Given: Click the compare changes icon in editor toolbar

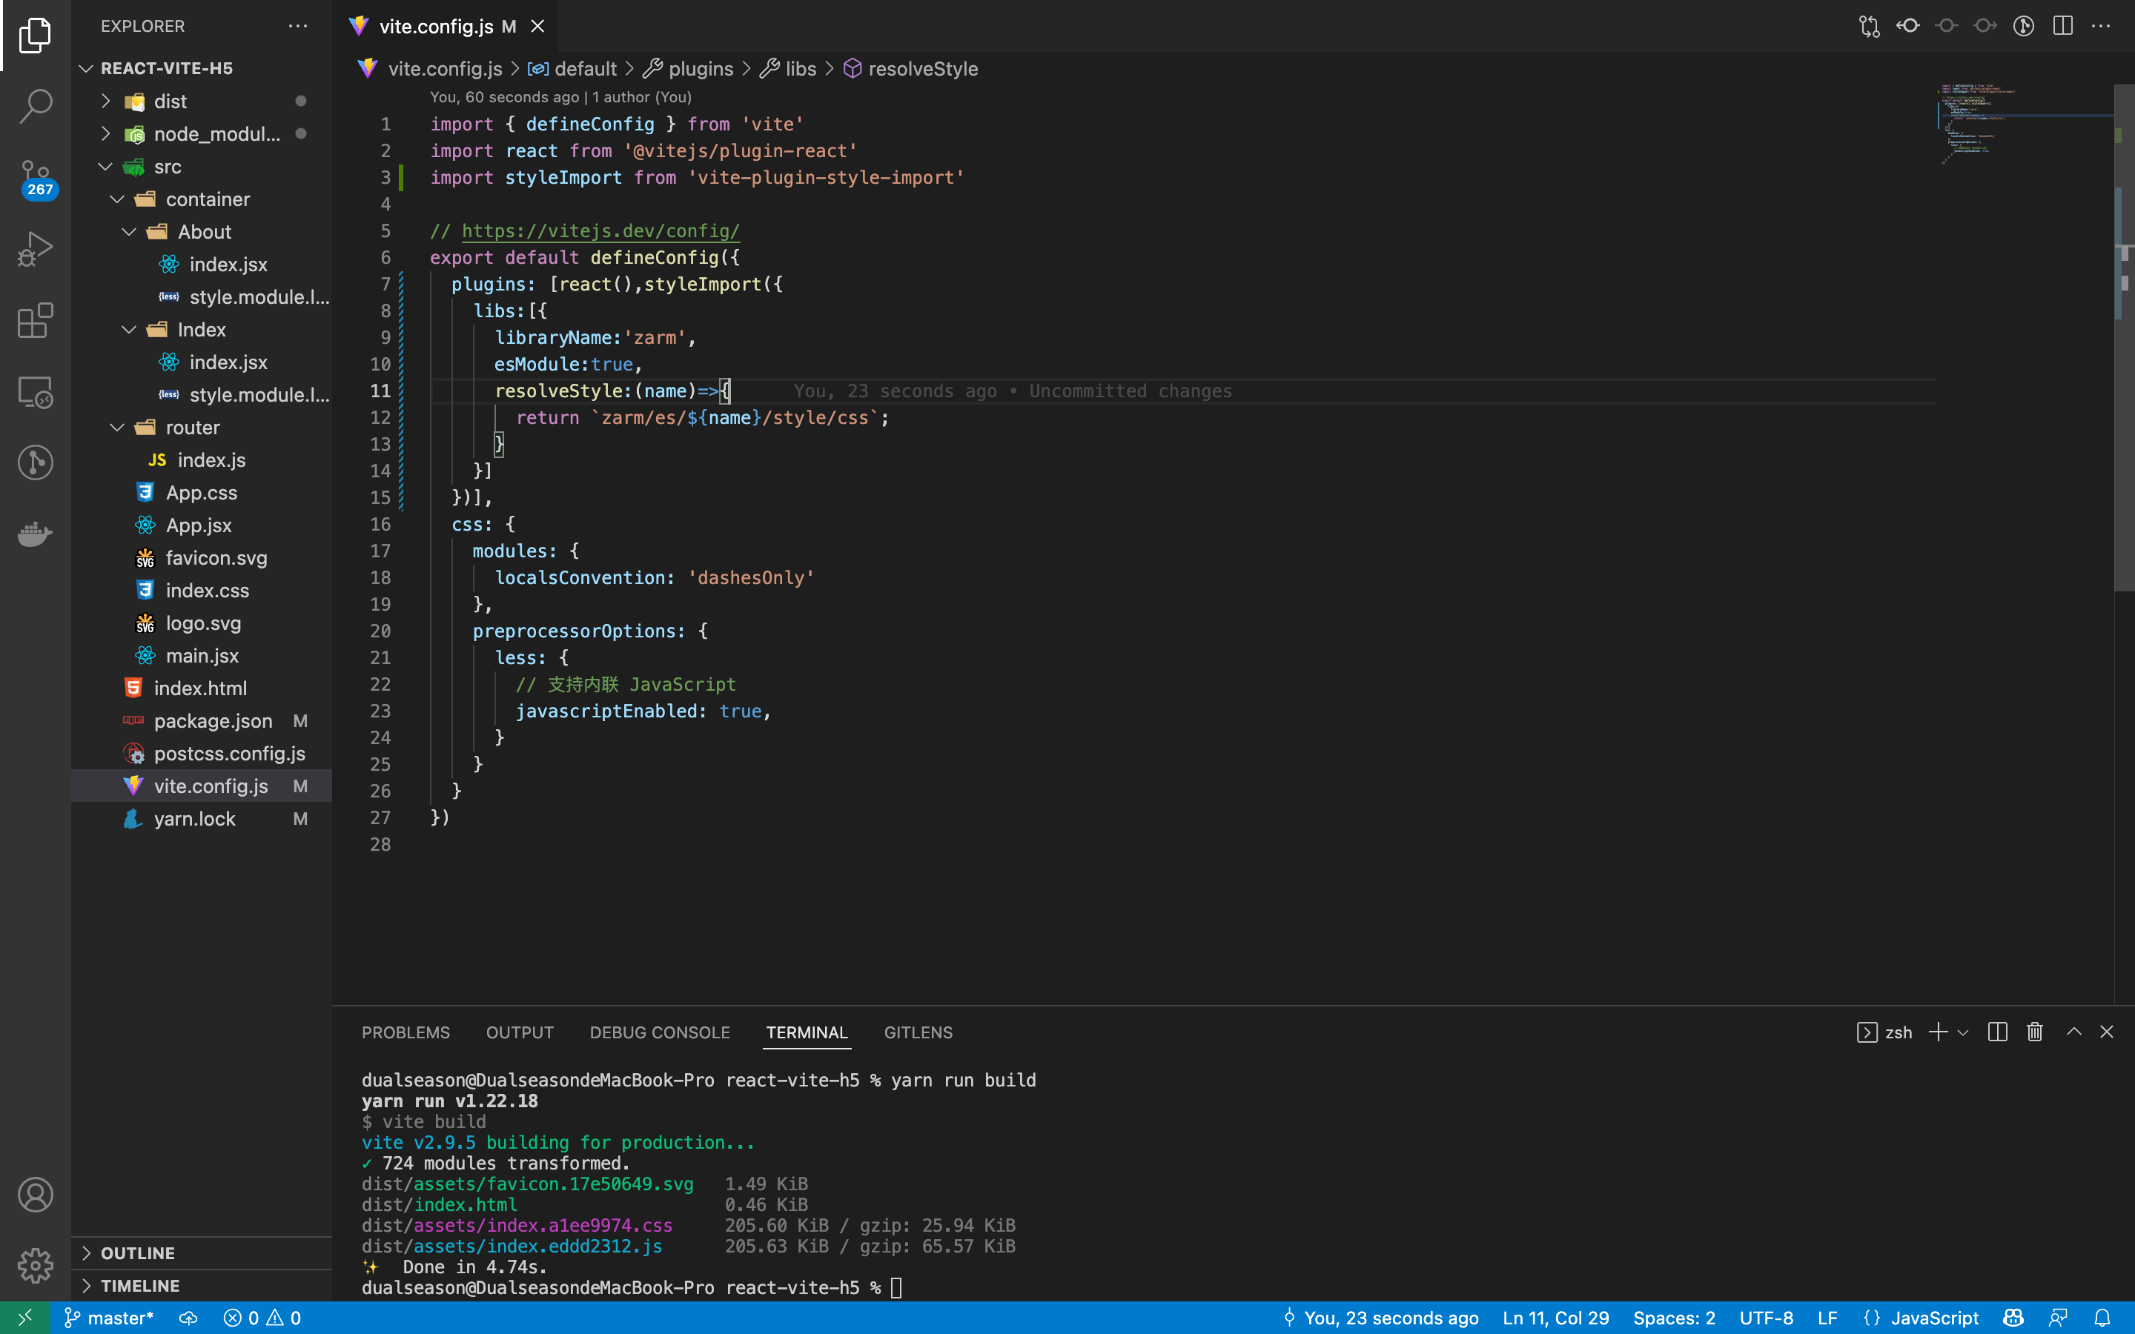Looking at the screenshot, I should (x=1869, y=27).
